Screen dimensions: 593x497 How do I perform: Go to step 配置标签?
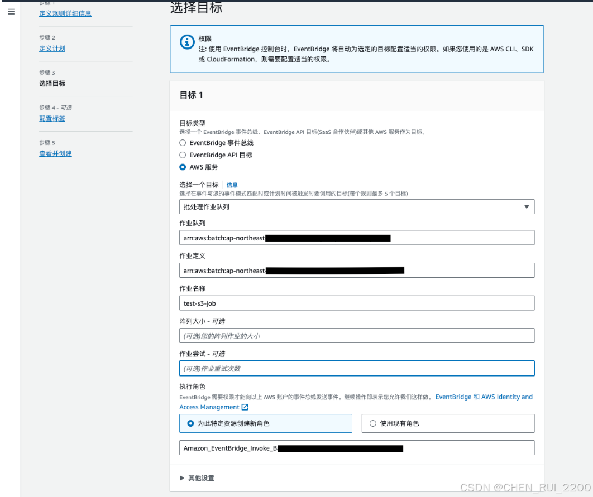point(52,118)
